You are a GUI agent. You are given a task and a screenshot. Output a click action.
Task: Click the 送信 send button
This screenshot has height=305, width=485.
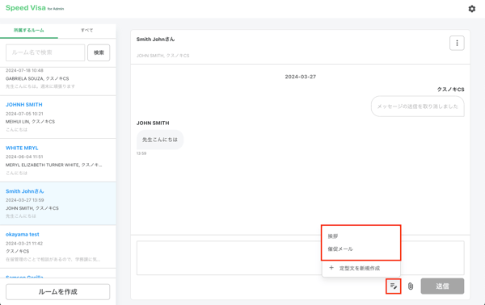442,286
